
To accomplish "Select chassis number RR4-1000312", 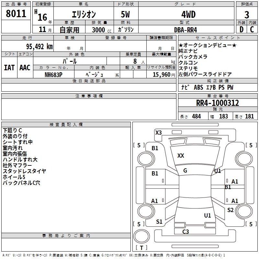I will coord(218,103).
